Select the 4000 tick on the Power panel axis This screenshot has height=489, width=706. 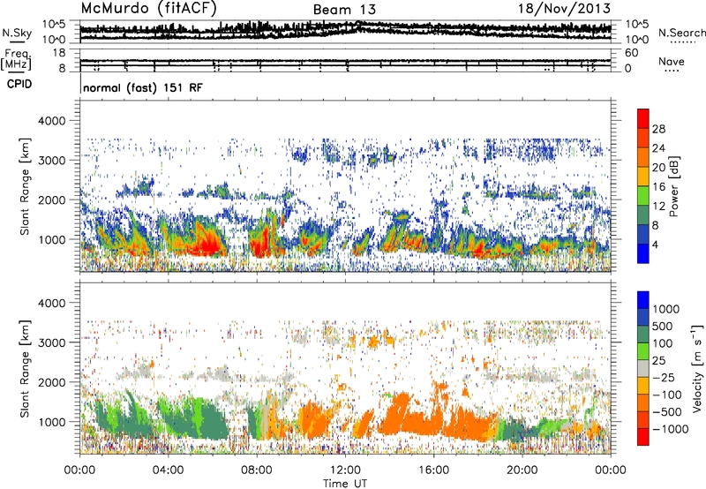51,121
